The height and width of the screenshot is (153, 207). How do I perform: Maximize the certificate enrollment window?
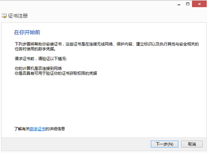(x=188, y=4)
